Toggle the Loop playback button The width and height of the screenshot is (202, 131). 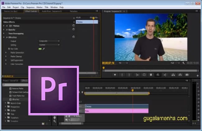point(158,75)
